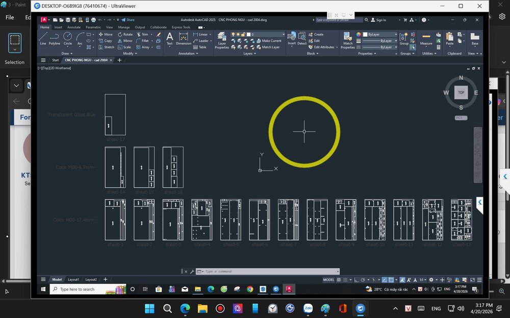Click the Insert block icon
510x318 pixels.
[291, 38]
